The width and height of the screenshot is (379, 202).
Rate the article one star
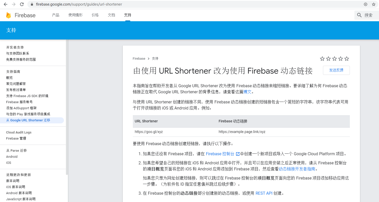point(322,59)
